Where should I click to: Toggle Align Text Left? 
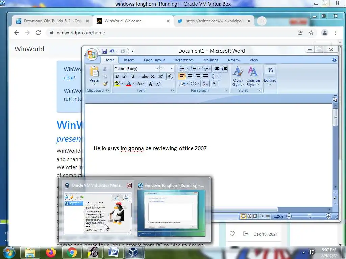(182, 76)
